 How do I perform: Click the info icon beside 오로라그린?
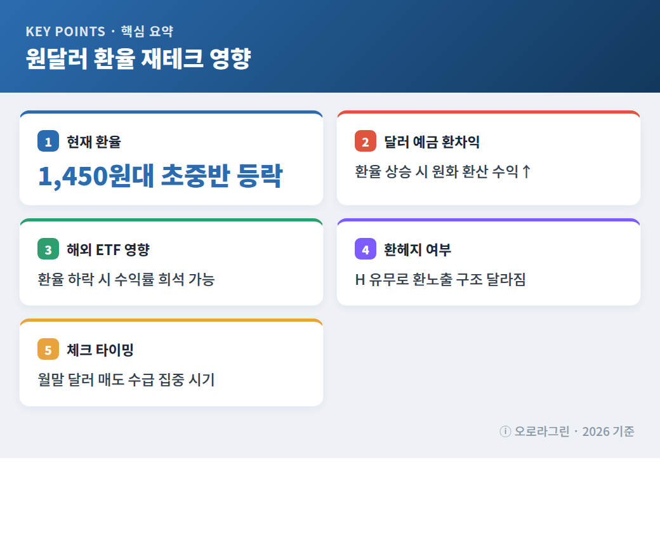click(x=505, y=431)
